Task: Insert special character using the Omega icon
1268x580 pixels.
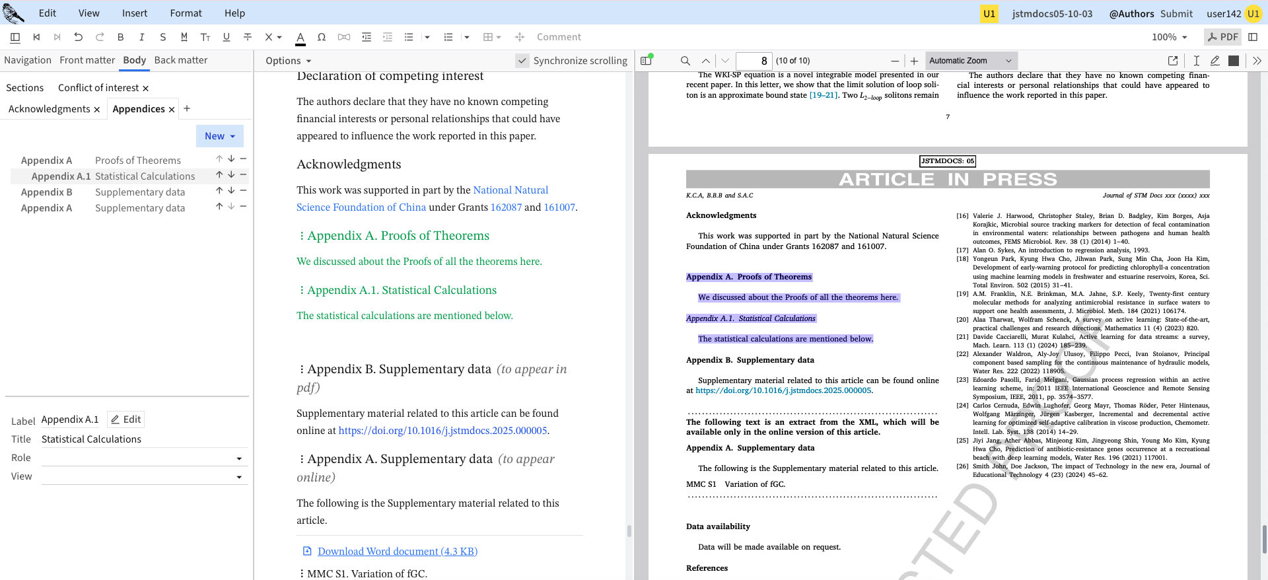Action: click(x=322, y=37)
